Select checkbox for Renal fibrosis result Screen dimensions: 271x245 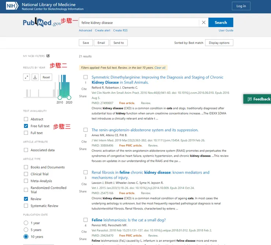pyautogui.click(x=86, y=172)
